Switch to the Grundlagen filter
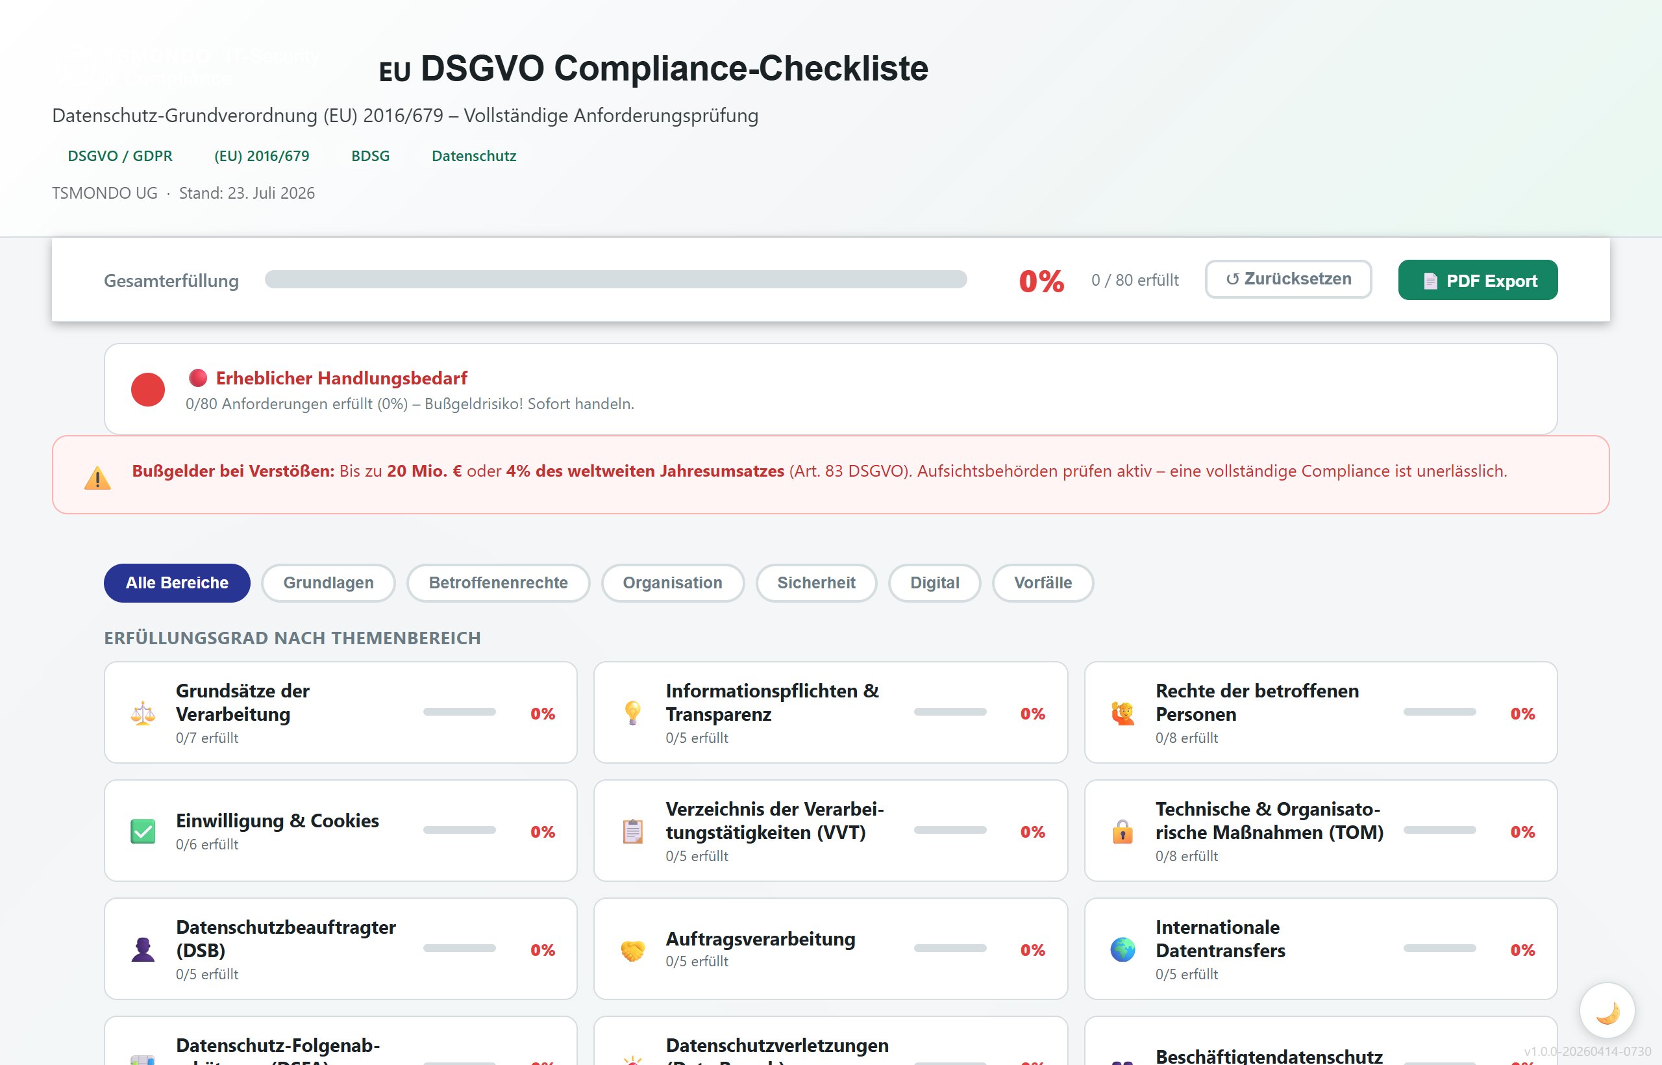The height and width of the screenshot is (1065, 1662). (329, 583)
